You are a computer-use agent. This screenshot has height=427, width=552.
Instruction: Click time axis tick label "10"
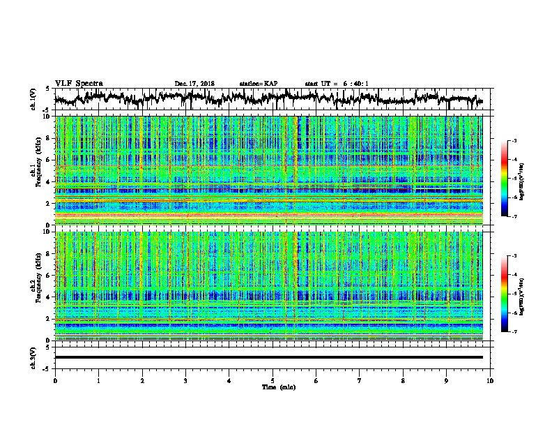click(490, 381)
